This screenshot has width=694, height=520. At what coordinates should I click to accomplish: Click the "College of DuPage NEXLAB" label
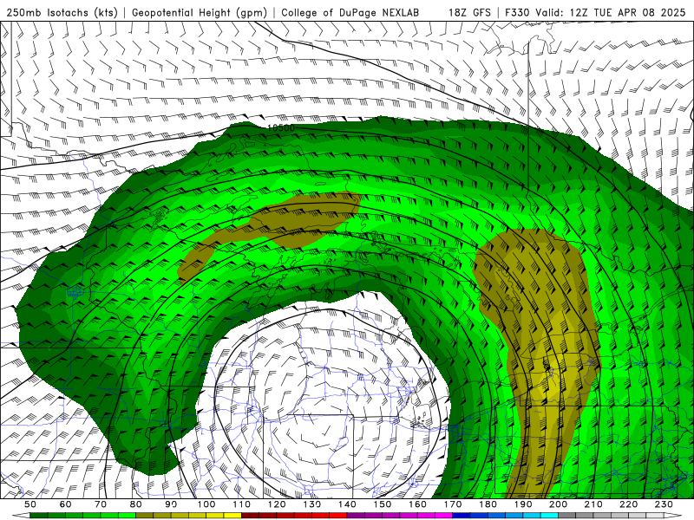point(350,12)
